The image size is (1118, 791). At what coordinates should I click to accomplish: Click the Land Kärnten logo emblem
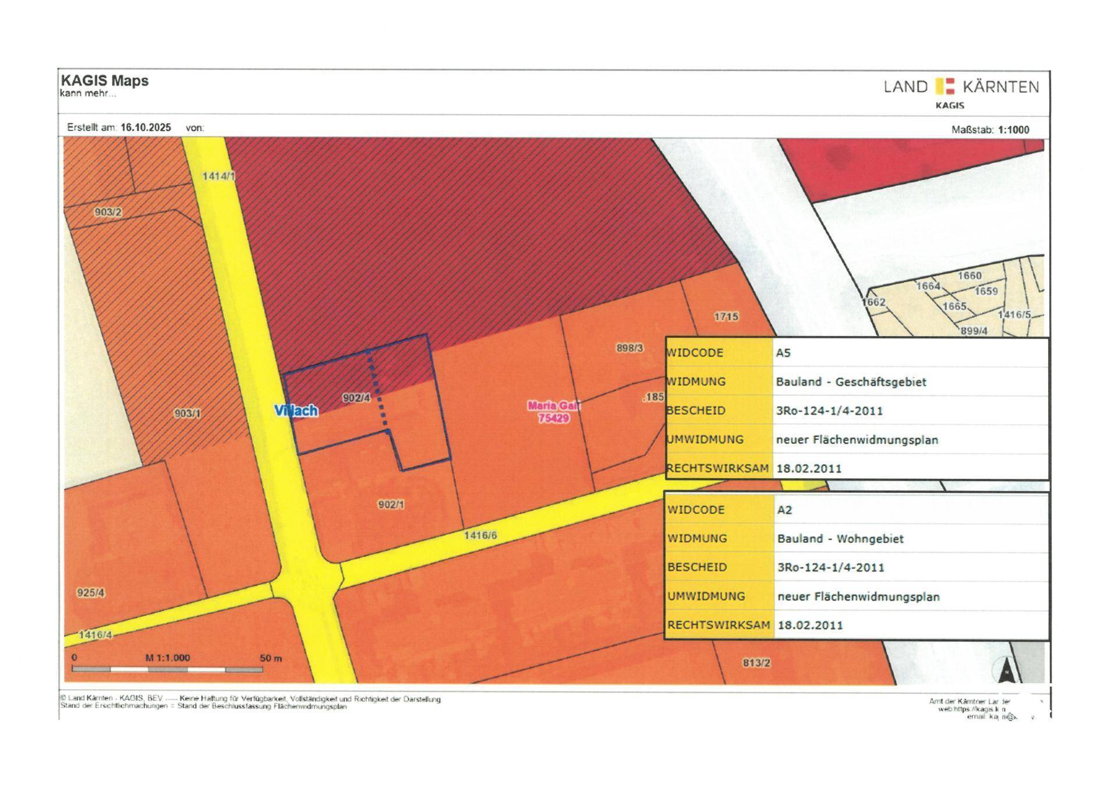(x=944, y=87)
